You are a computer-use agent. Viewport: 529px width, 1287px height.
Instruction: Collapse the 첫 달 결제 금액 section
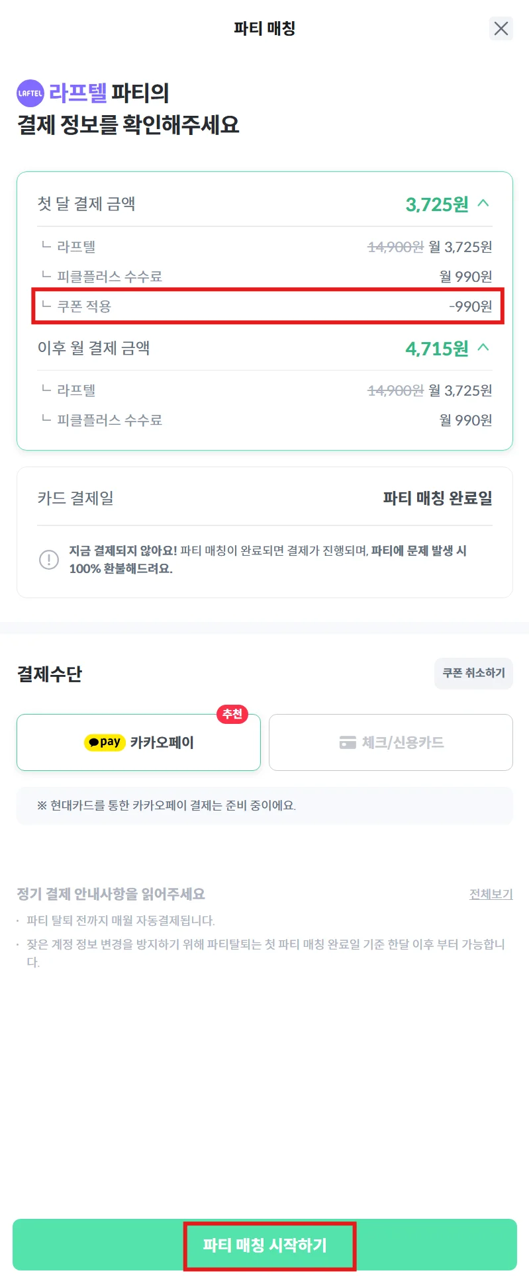(x=483, y=204)
